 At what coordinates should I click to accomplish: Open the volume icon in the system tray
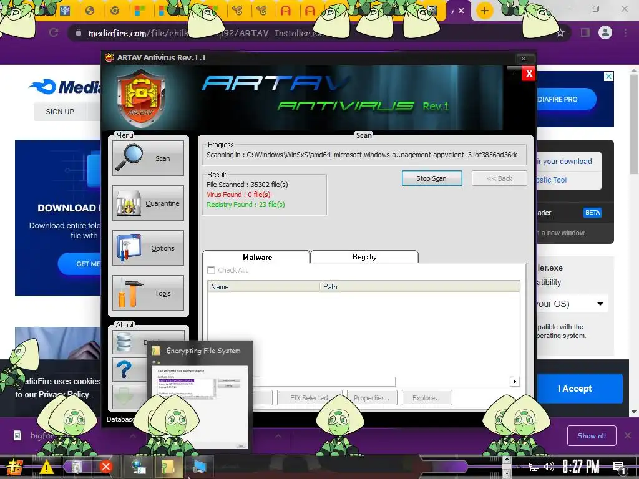(549, 467)
